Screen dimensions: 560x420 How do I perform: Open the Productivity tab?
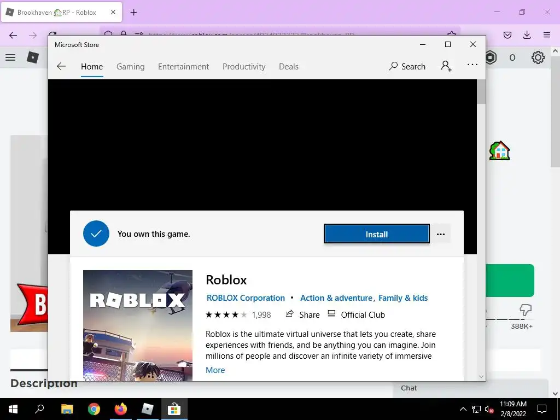pyautogui.click(x=244, y=66)
